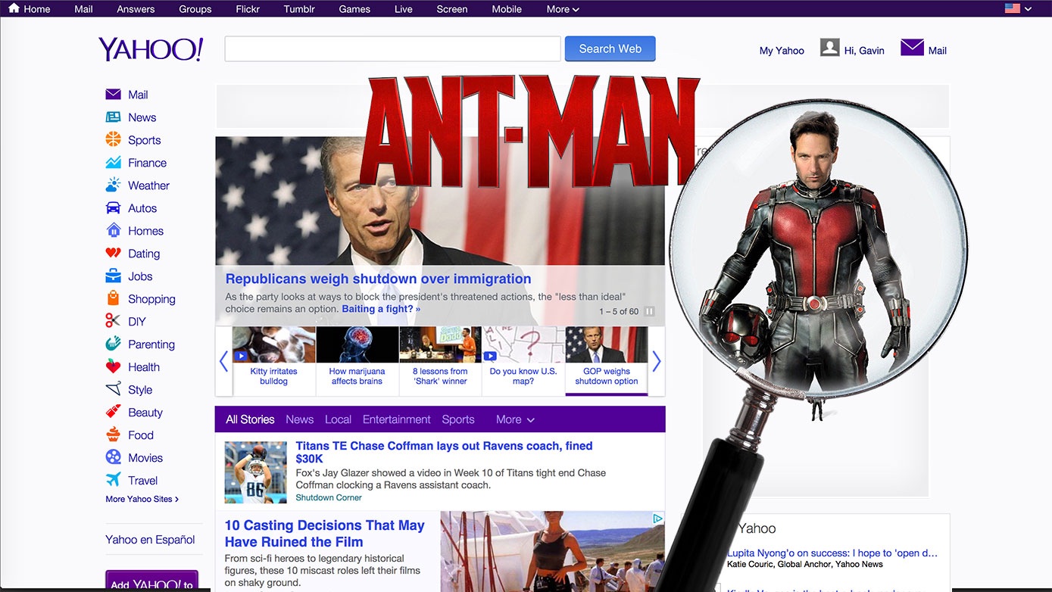Screen dimensions: 1052x592
Task: Open Screen in the top navigation bar
Action: pyautogui.click(x=452, y=9)
